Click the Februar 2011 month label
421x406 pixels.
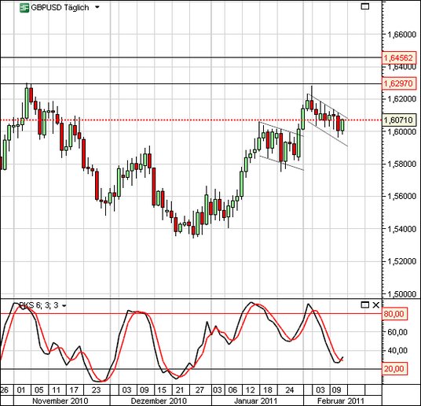(x=340, y=401)
